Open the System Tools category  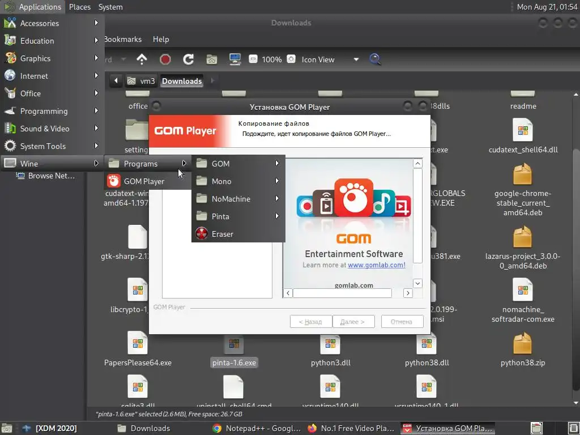(x=52, y=146)
